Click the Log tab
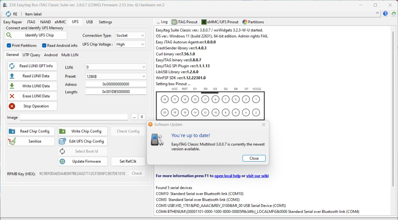The width and height of the screenshot is (398, 220). click(x=161, y=22)
